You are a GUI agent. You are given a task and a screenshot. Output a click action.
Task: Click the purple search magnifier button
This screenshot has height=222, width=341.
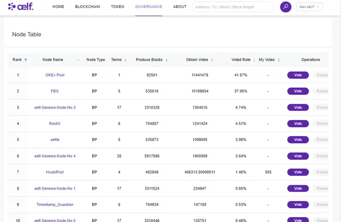(286, 7)
